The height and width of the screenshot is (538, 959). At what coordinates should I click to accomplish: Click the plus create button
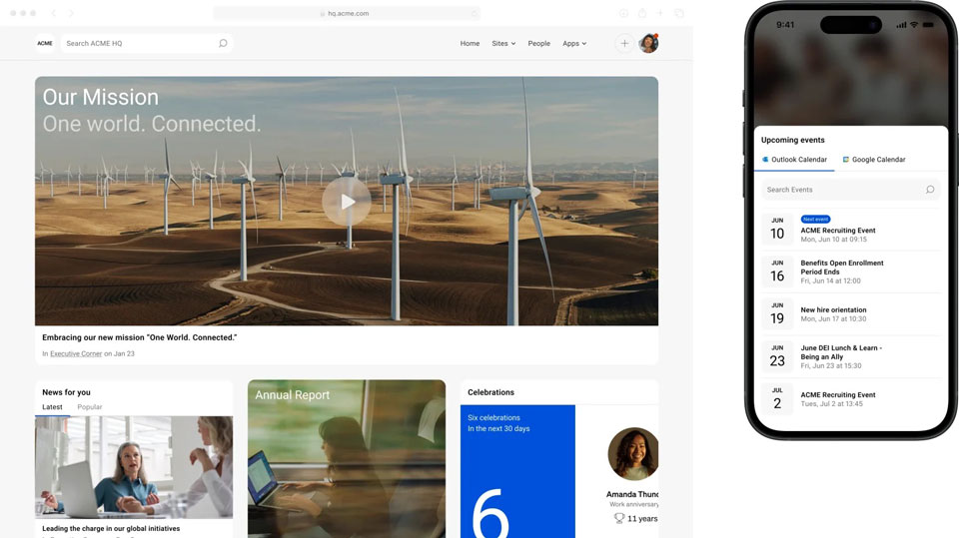pos(624,43)
